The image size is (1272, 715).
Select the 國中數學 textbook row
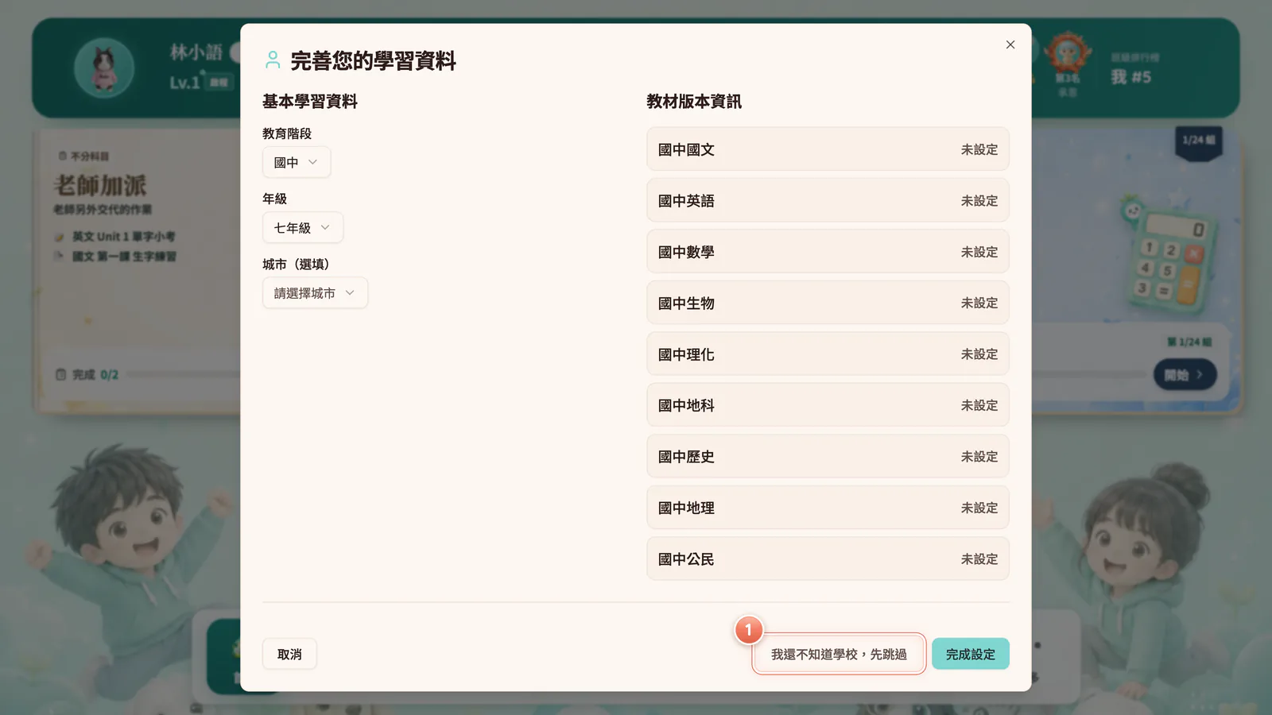[x=828, y=252]
